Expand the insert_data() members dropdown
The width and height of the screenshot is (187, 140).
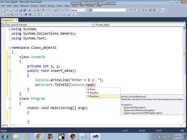(x=185, y=25)
